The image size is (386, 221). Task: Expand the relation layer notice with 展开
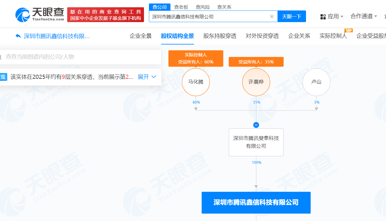click(x=147, y=77)
